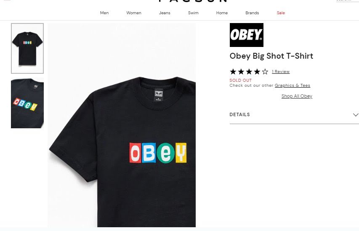Go to the Sale section
Screen dimensions: 359x231
[281, 13]
